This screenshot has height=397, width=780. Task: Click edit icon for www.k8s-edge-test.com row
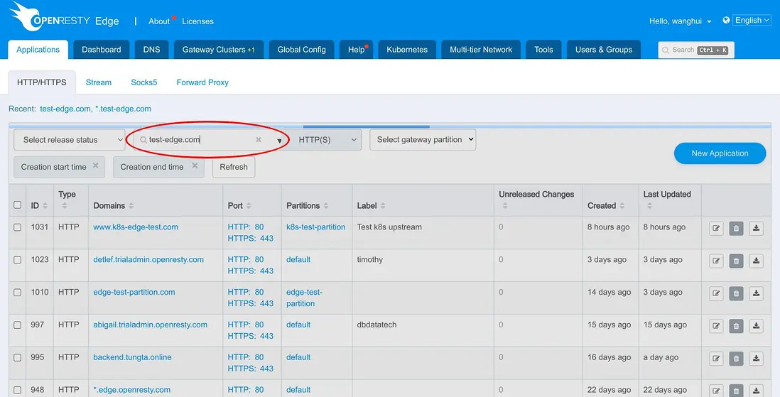(x=716, y=228)
